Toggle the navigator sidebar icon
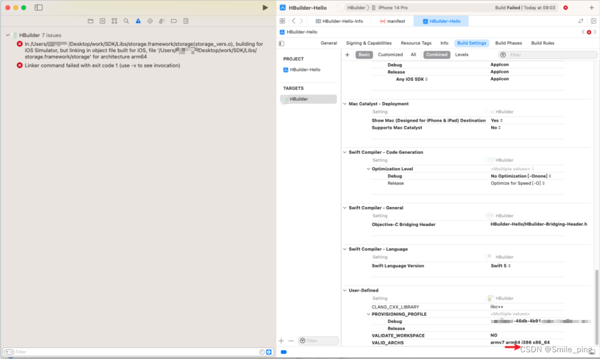Screen dimensions: 600x359 (x=39, y=8)
